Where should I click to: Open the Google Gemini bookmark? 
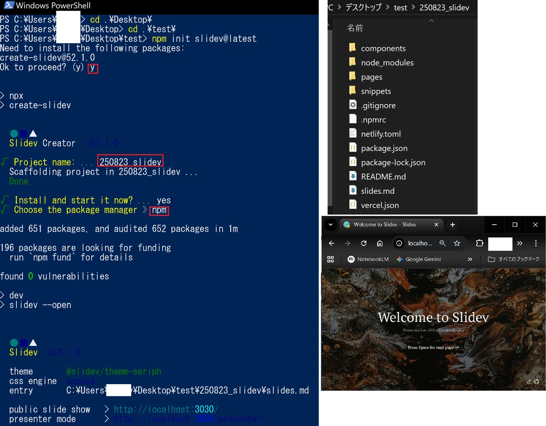tap(418, 259)
